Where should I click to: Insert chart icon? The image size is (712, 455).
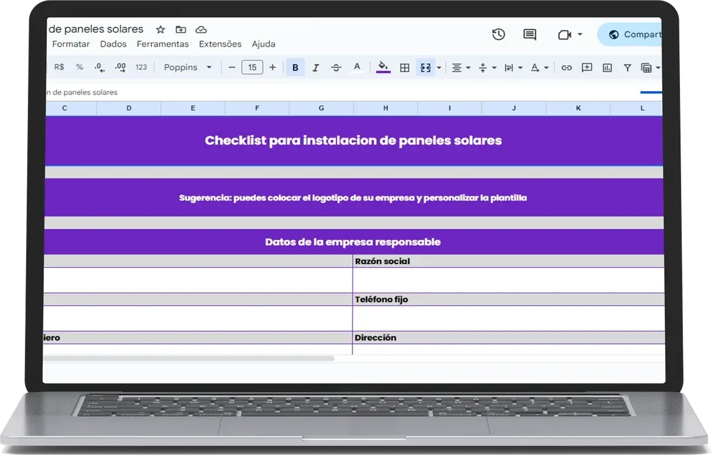pos(607,68)
